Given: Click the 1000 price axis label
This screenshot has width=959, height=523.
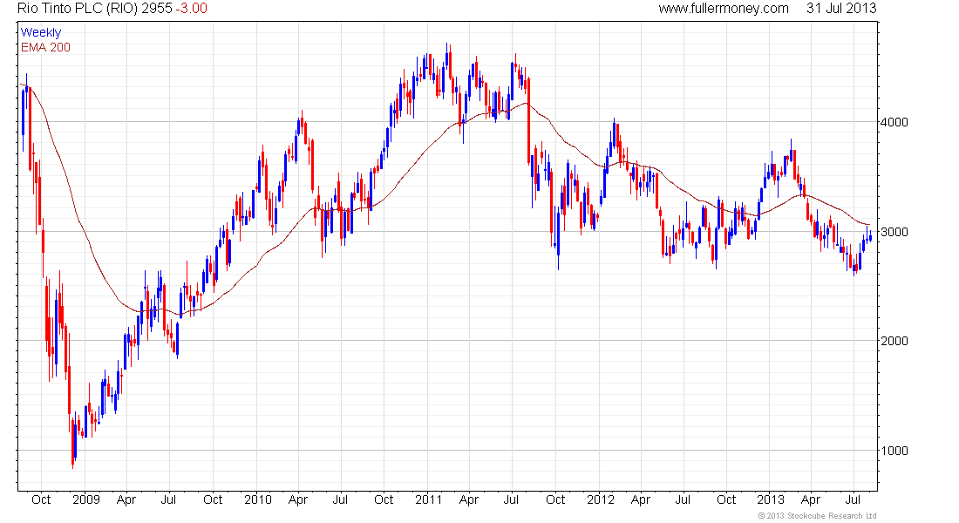Looking at the screenshot, I should click(x=894, y=451).
